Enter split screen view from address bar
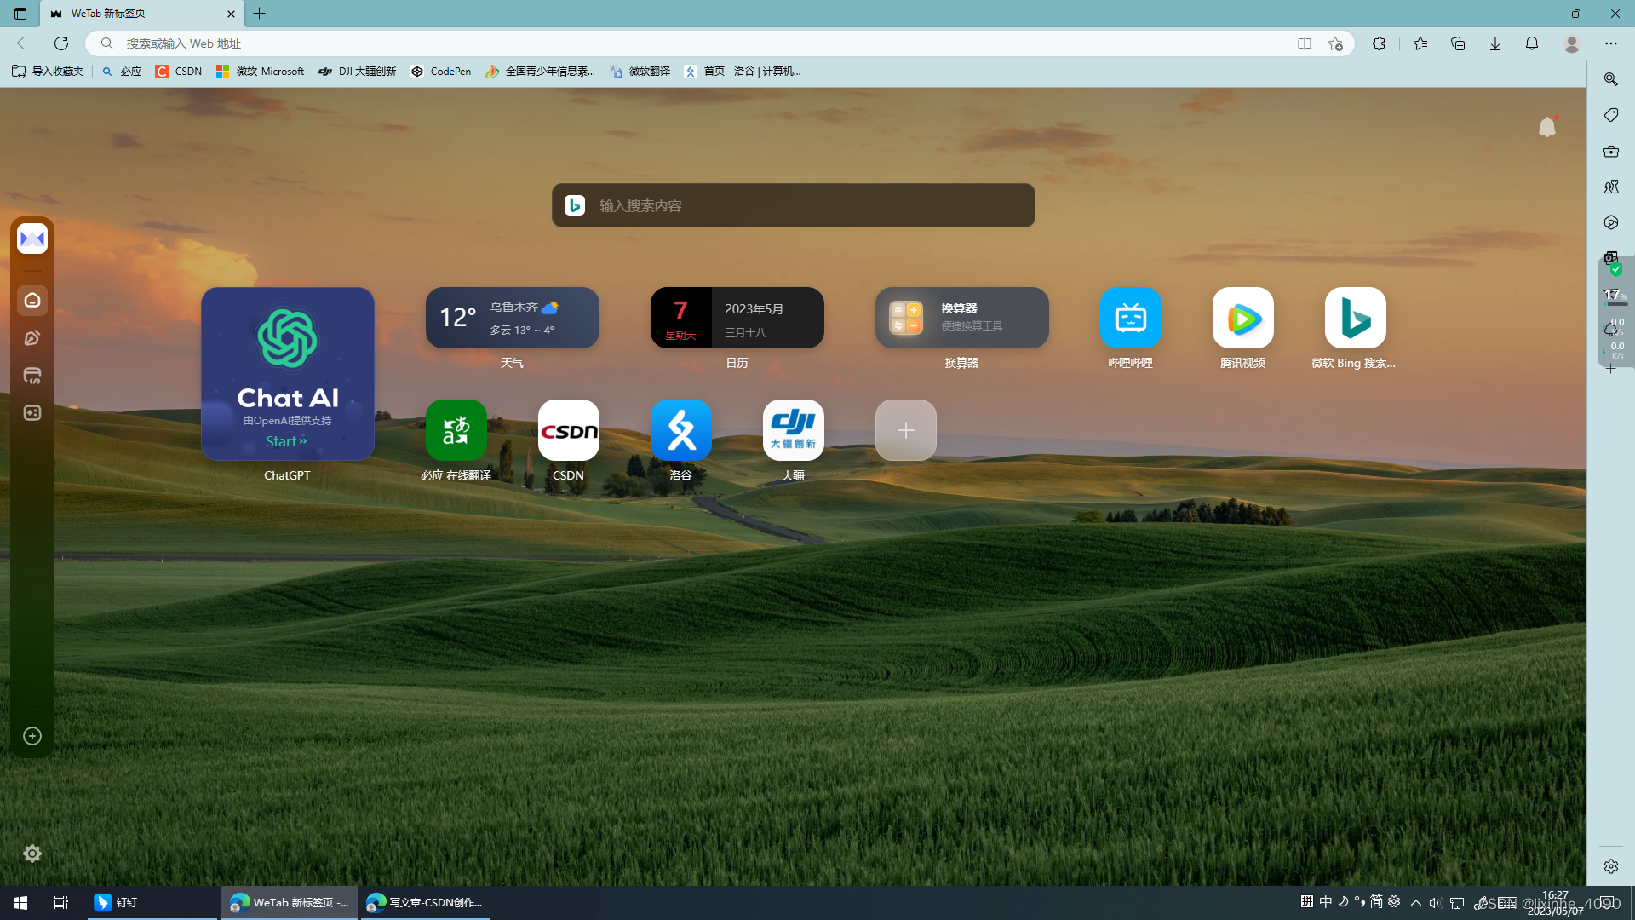Screen dimensions: 1635x920 pos(1305,43)
